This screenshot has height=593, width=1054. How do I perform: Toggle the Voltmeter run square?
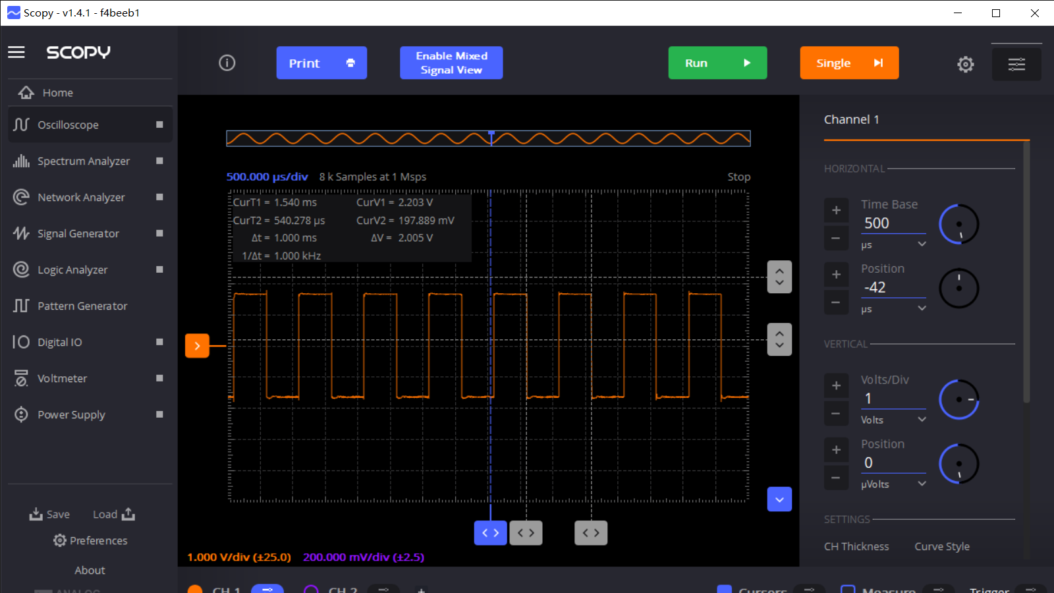159,378
